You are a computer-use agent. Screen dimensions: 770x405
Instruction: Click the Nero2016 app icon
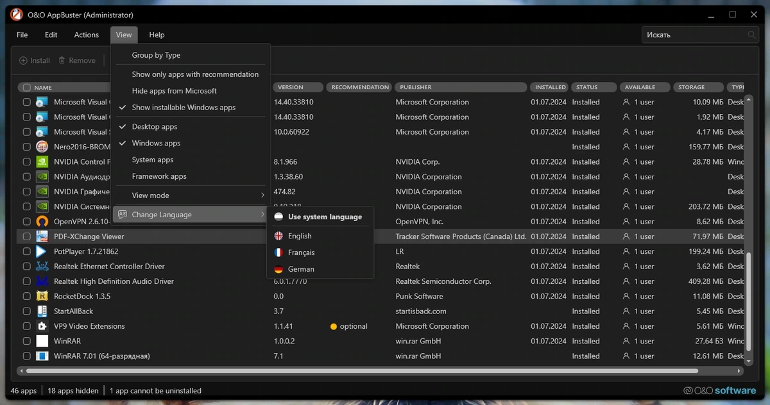(42, 147)
